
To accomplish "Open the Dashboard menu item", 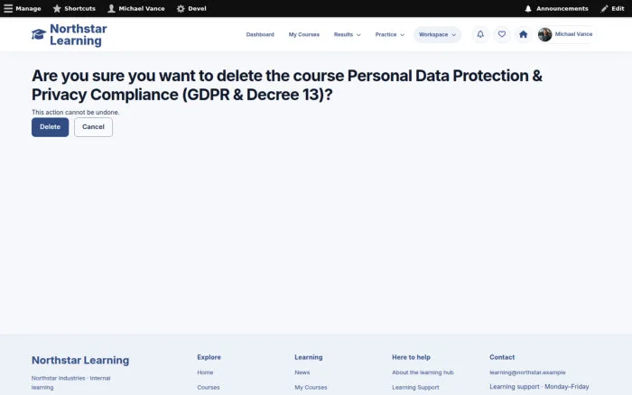I will (x=260, y=34).
